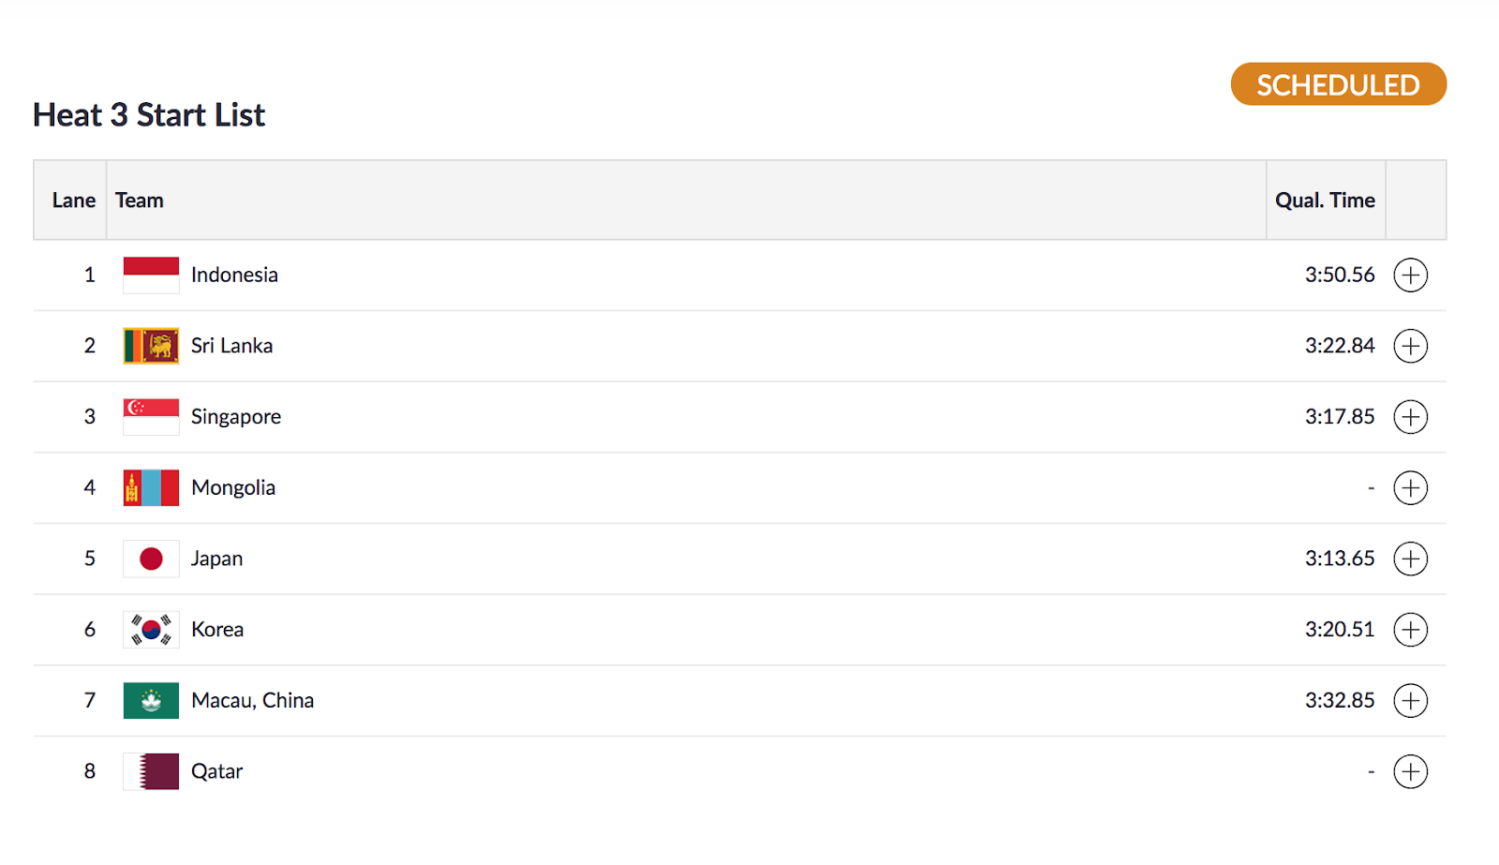1499x865 pixels.
Task: Click the Lane column header
Action: click(x=73, y=201)
